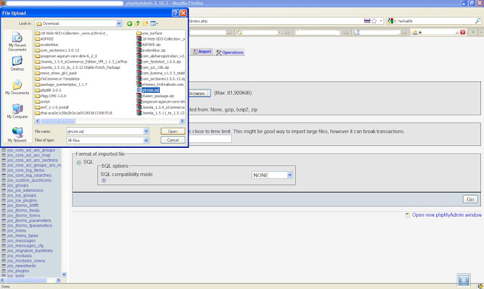
Task: Open the search engine chooser dropdown arrow
Action: pos(395,21)
